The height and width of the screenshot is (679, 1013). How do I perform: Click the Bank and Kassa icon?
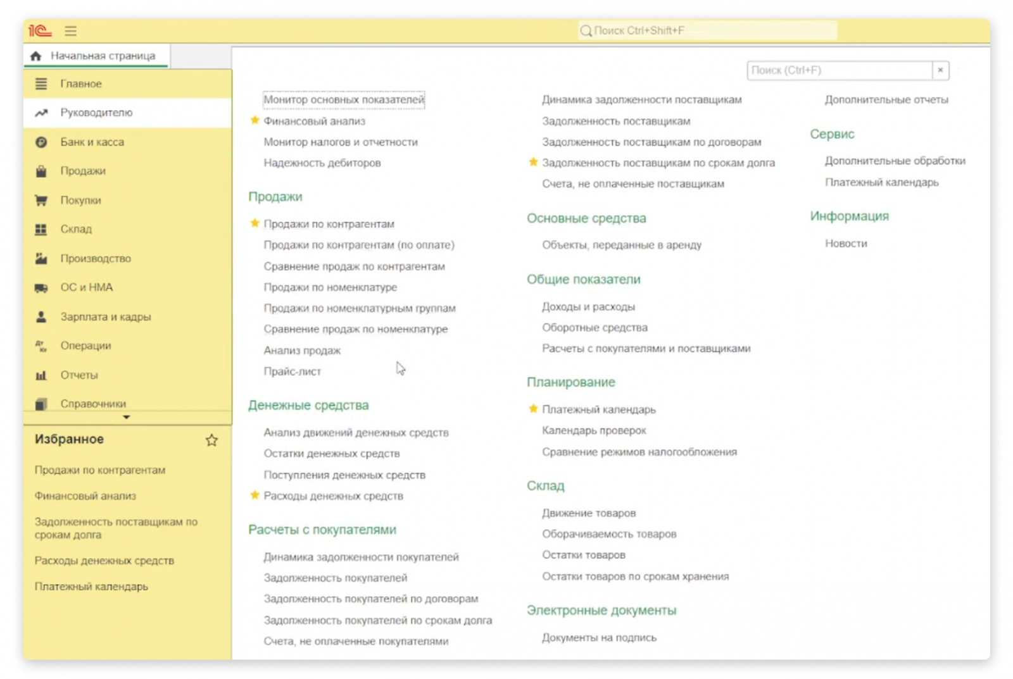coord(41,142)
